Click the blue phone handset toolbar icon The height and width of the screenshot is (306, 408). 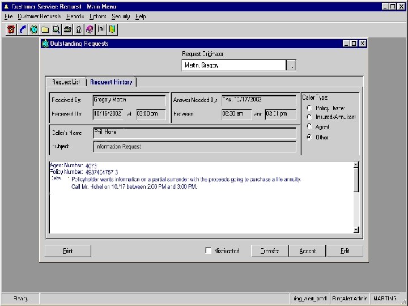22,29
